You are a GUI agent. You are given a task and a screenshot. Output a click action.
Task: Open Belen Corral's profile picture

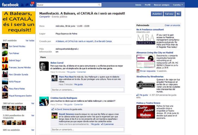pyautogui.click(x=44, y=66)
